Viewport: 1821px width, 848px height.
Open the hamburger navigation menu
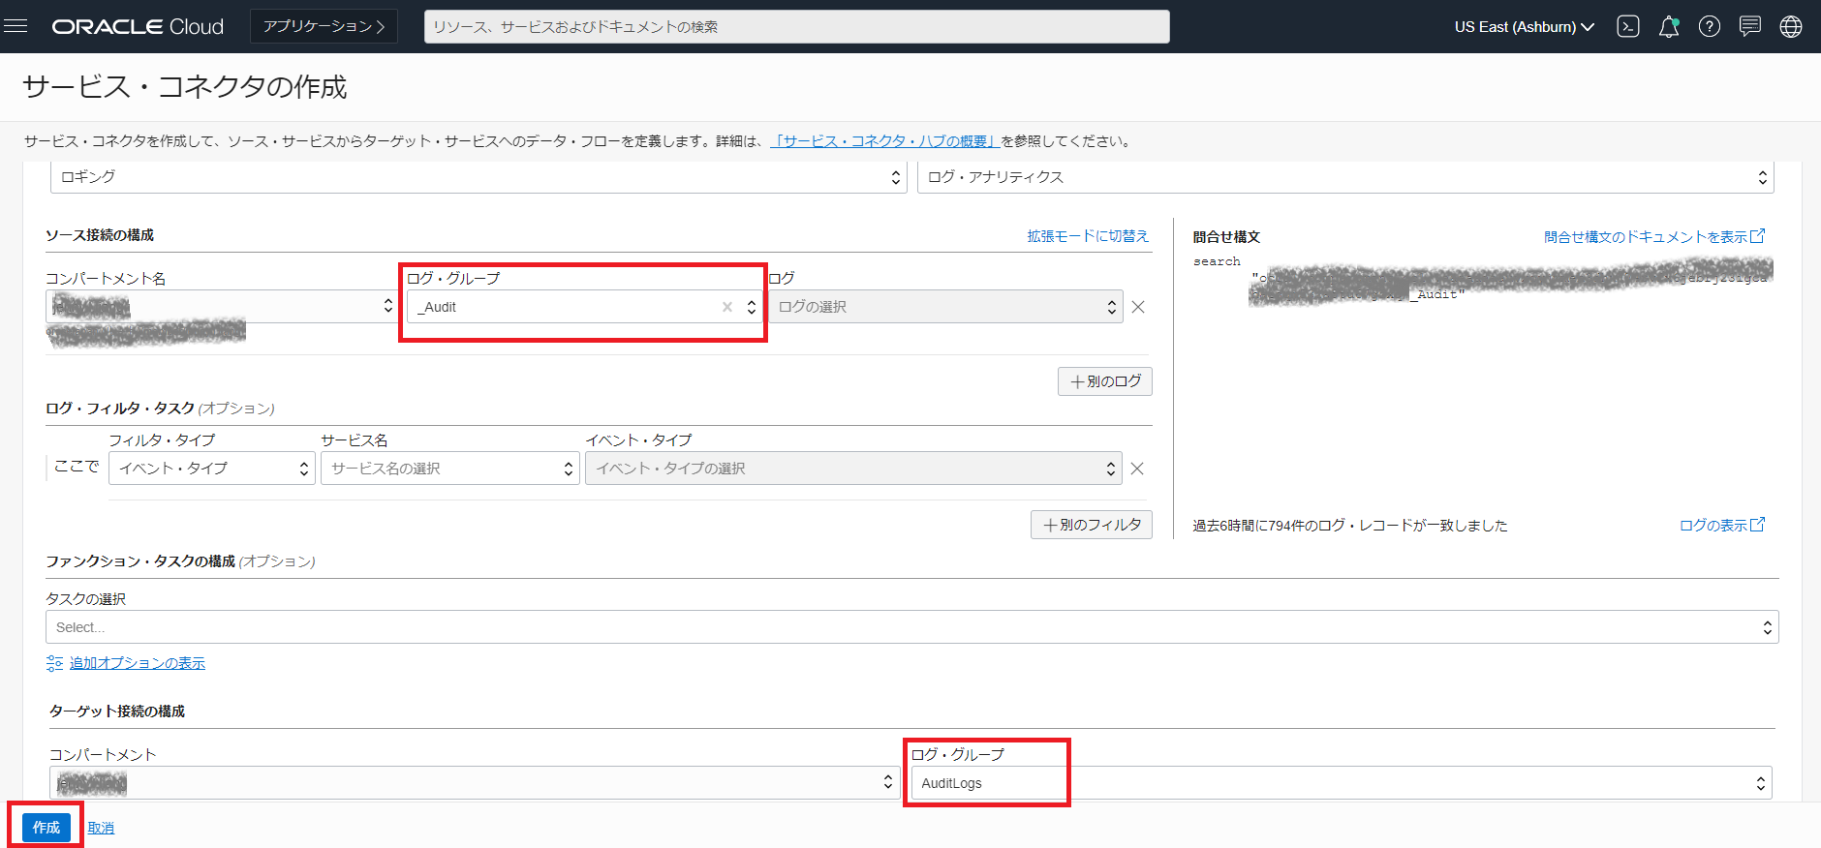pyautogui.click(x=15, y=26)
